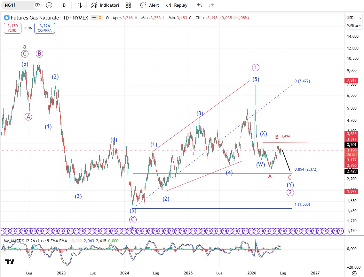Viewport: 364px width, 277px height.
Task: Click the 1,877 red price tag
Action: click(x=352, y=191)
